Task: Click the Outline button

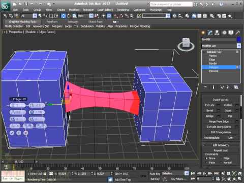Action: click(228, 105)
